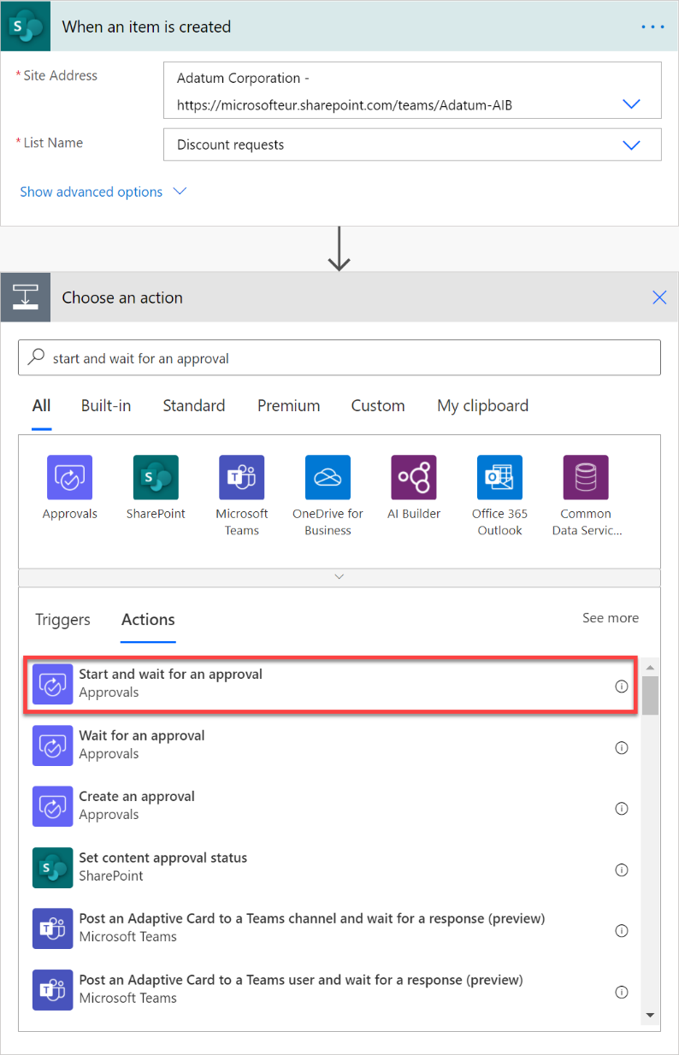679x1055 pixels.
Task: Select the OneDrive for Business connector icon
Action: [x=328, y=477]
